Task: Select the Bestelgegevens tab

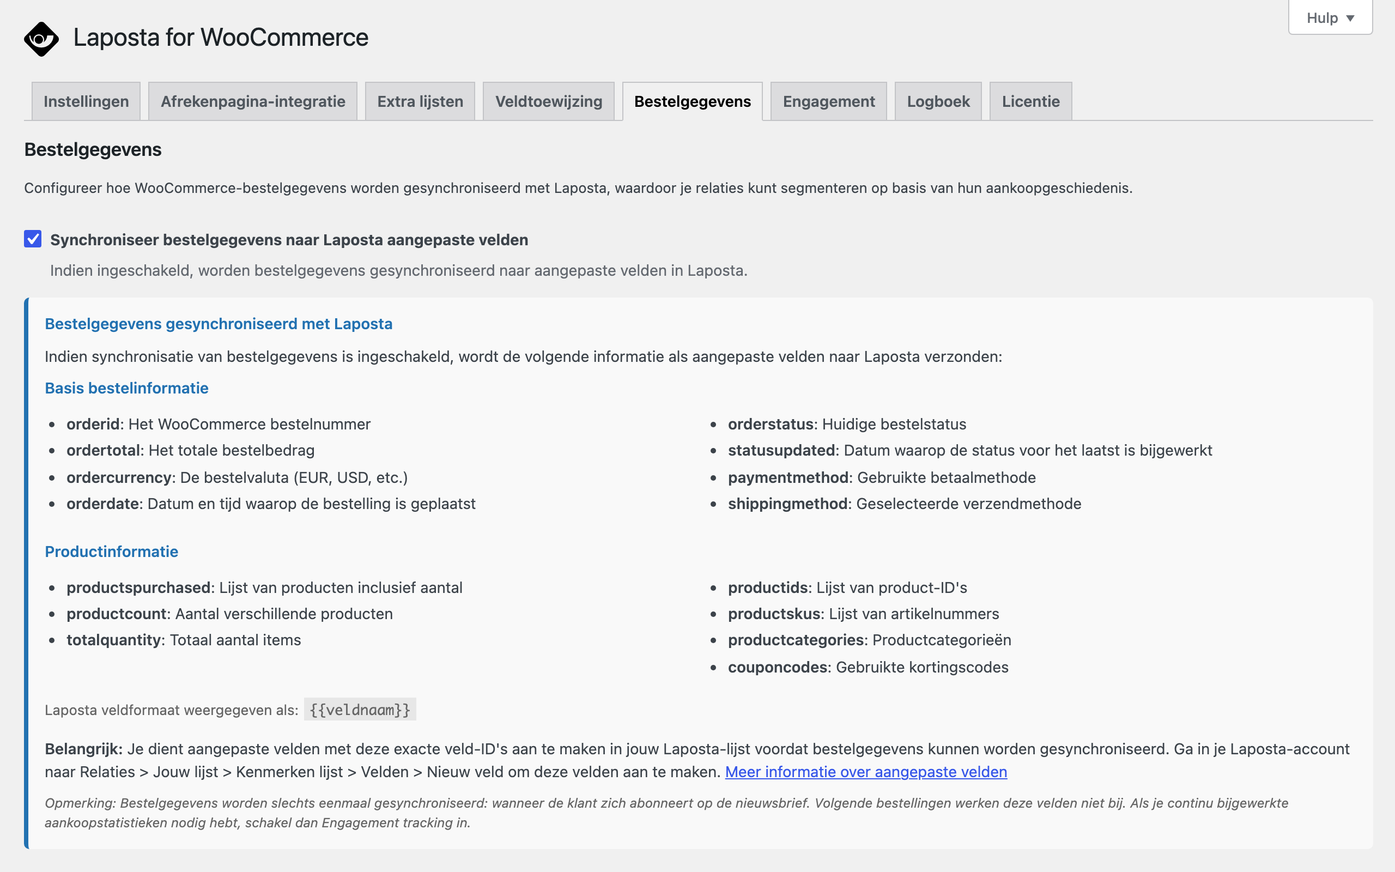Action: coord(692,101)
